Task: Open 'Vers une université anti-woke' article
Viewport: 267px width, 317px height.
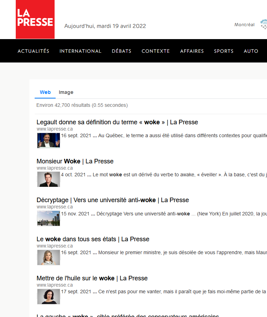Action: 113,200
